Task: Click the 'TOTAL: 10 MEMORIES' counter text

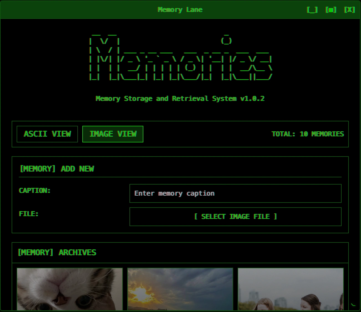Action: pos(308,134)
